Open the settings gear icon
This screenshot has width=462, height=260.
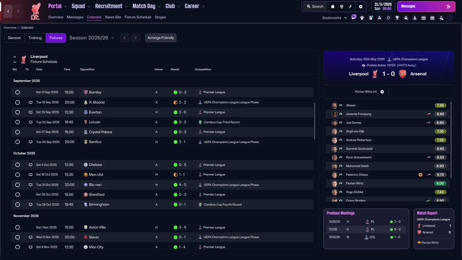tap(361, 6)
